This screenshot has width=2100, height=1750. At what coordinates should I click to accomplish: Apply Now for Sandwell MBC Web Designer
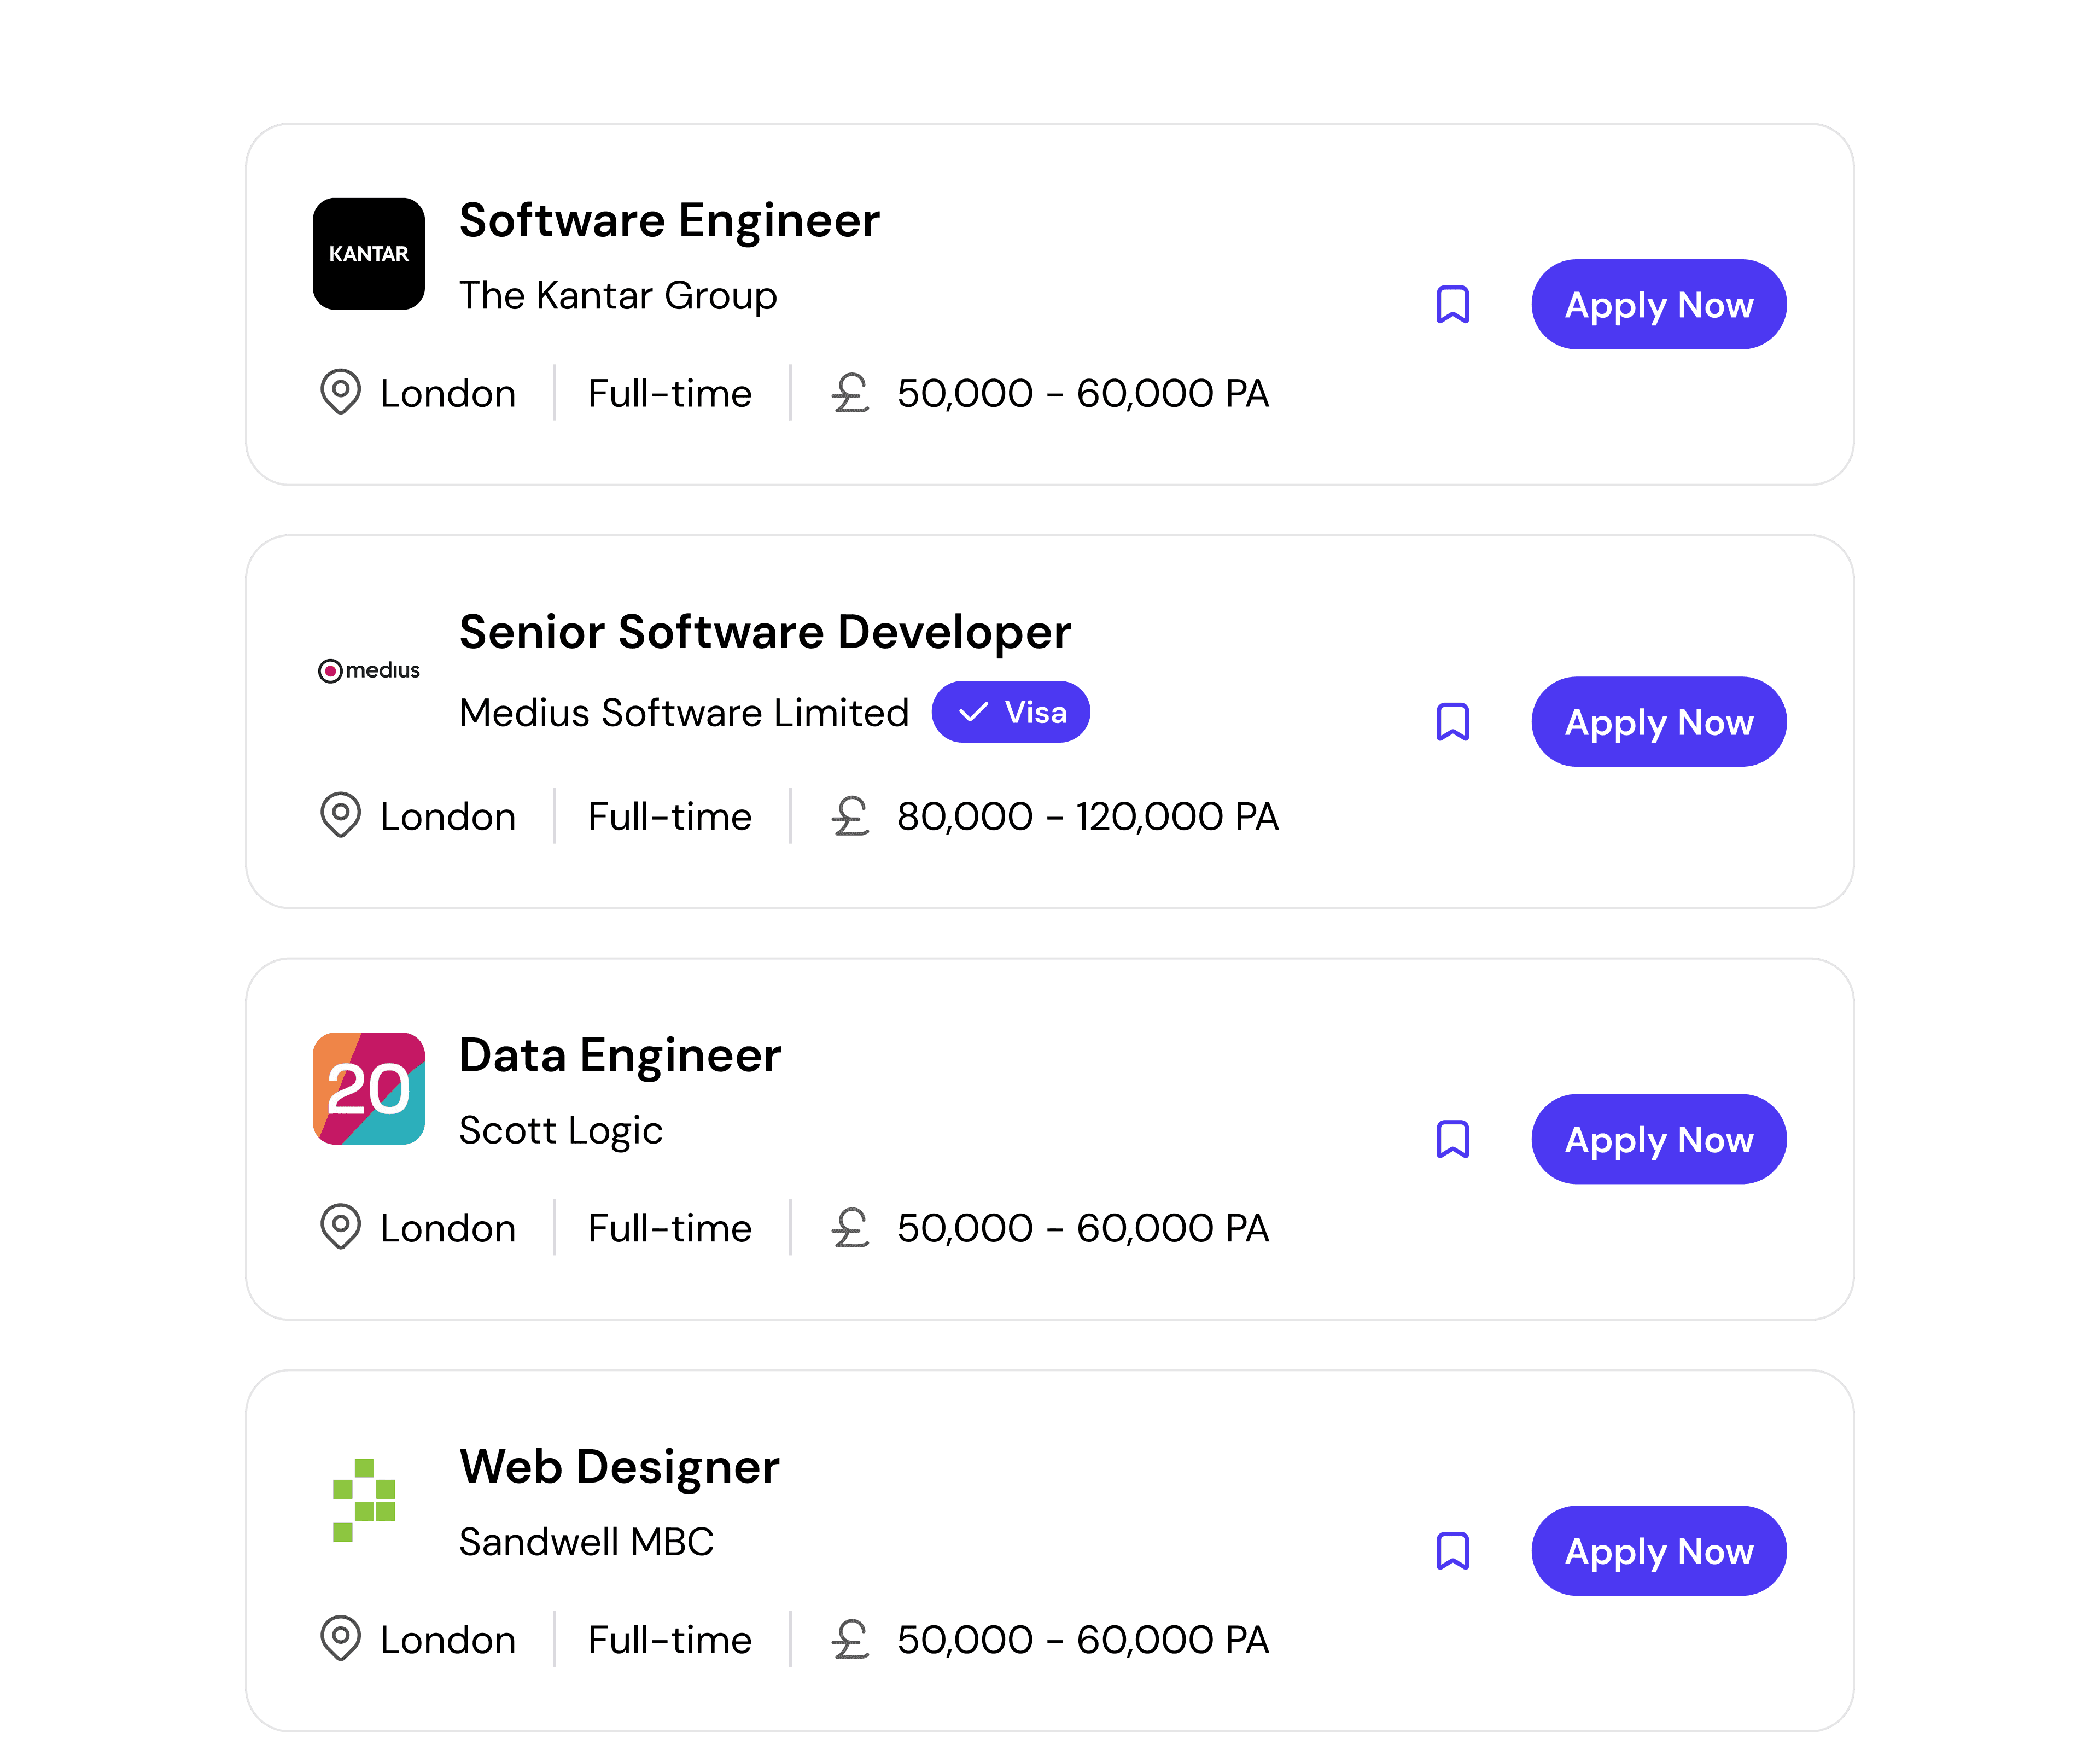coord(1658,1551)
